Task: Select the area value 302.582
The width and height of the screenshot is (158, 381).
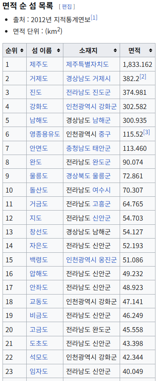Action: pyautogui.click(x=135, y=107)
